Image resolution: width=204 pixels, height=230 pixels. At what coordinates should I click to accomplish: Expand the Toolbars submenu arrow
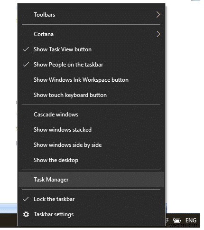(x=158, y=15)
